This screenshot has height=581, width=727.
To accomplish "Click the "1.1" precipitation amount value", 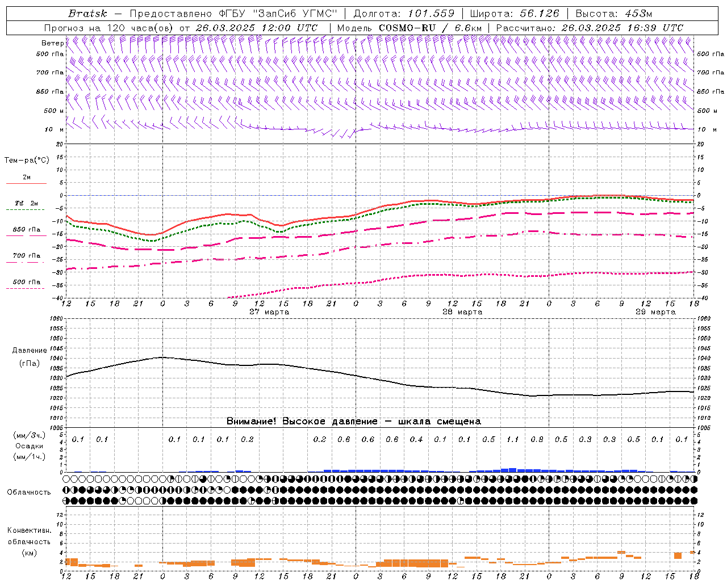I will 512,439.
